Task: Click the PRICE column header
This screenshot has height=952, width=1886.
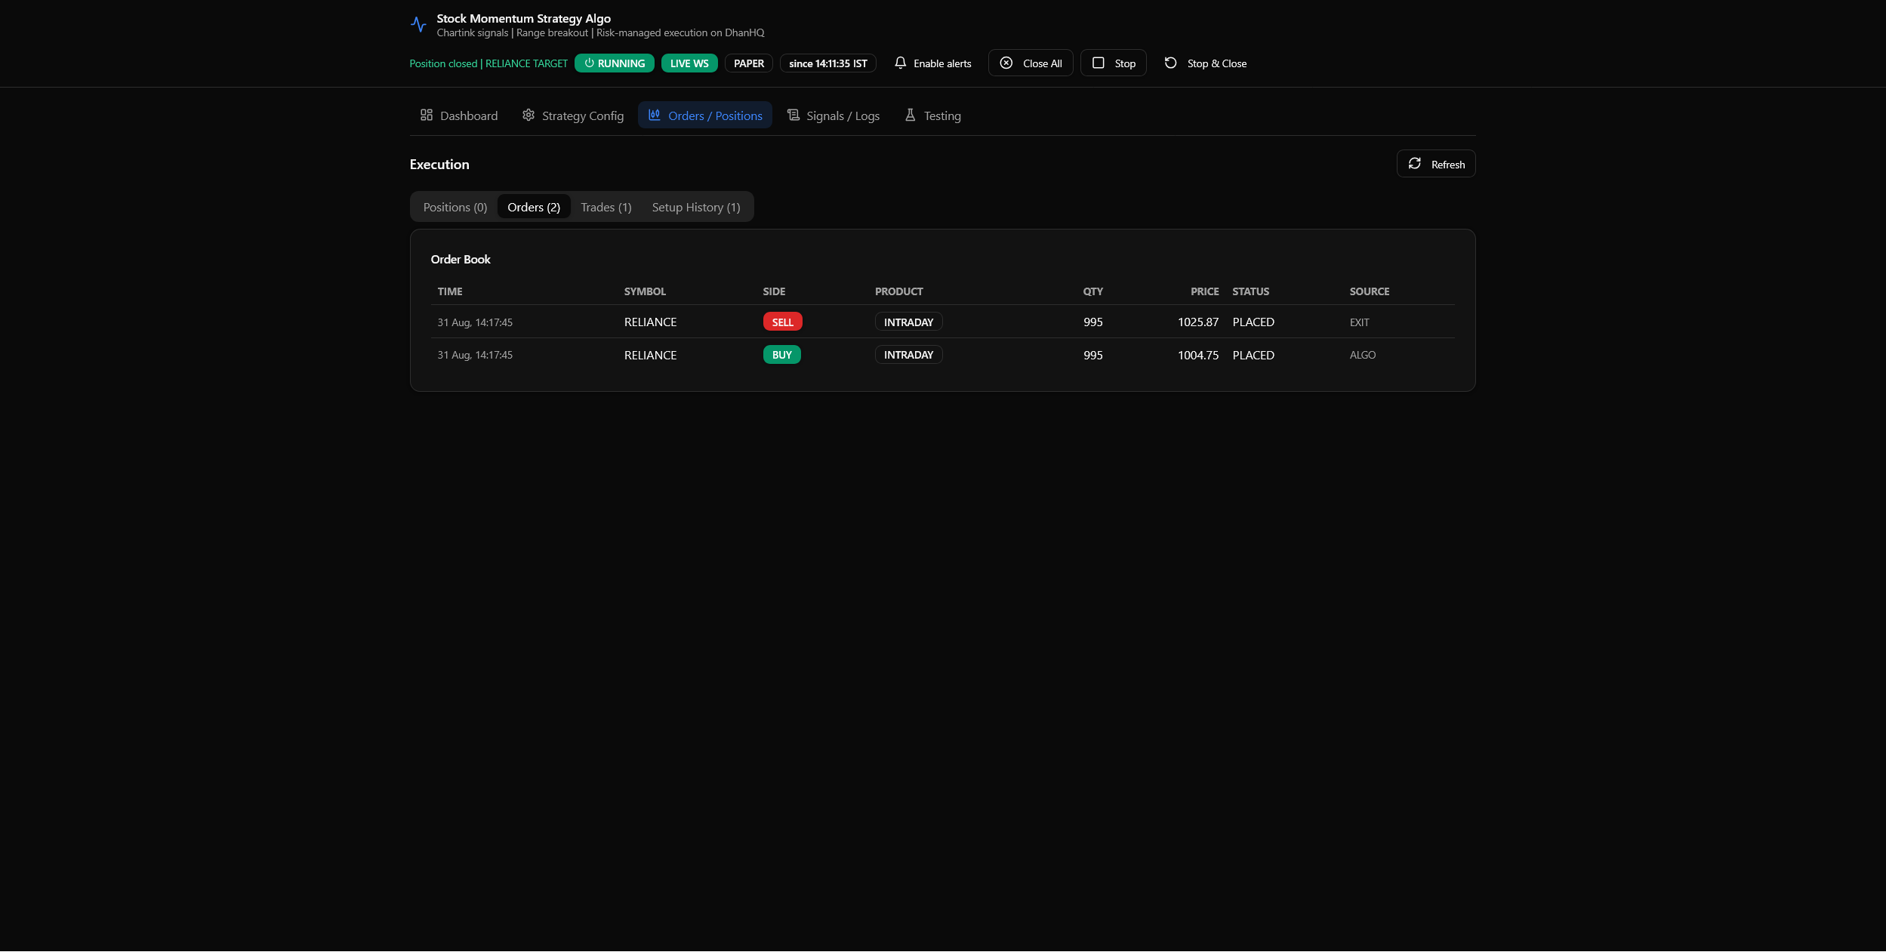Action: point(1205,291)
